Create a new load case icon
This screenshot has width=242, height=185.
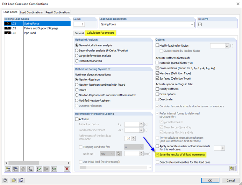point(8,169)
